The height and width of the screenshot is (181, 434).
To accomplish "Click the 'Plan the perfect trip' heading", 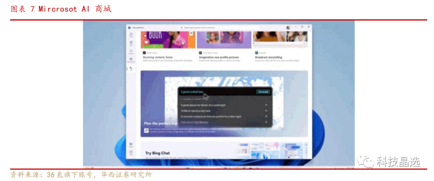I will (161, 124).
